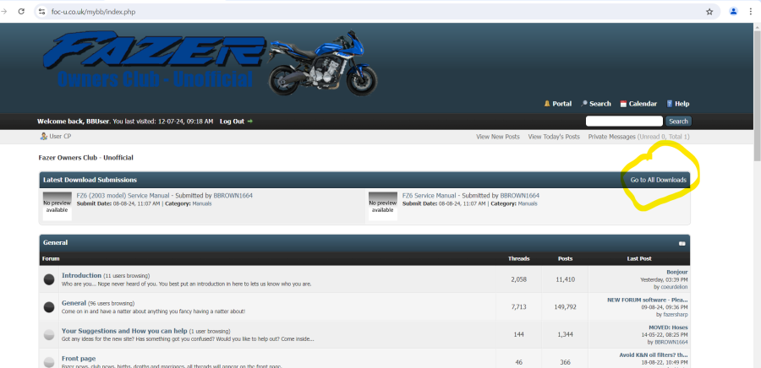Open last post MOVED: Hoses
This screenshot has width=761, height=368.
[668, 327]
